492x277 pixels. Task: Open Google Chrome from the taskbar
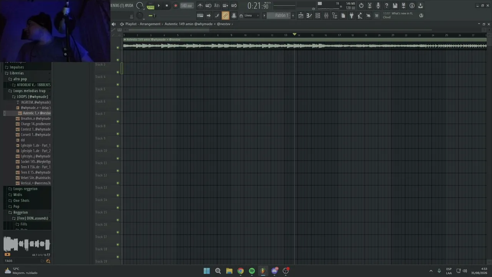tap(241, 271)
